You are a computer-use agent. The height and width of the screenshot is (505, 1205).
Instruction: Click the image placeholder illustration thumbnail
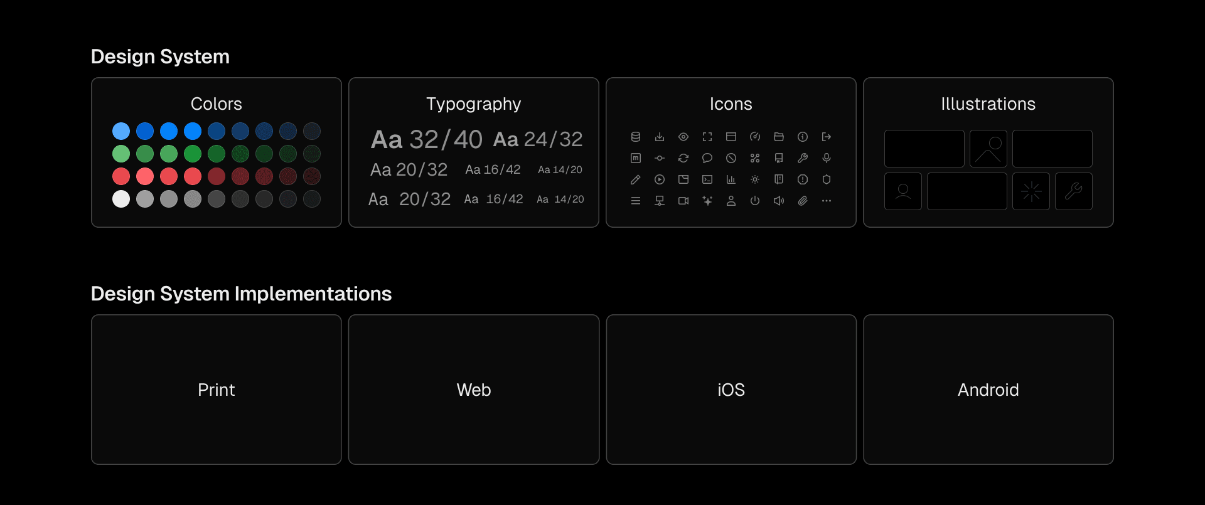coord(988,149)
